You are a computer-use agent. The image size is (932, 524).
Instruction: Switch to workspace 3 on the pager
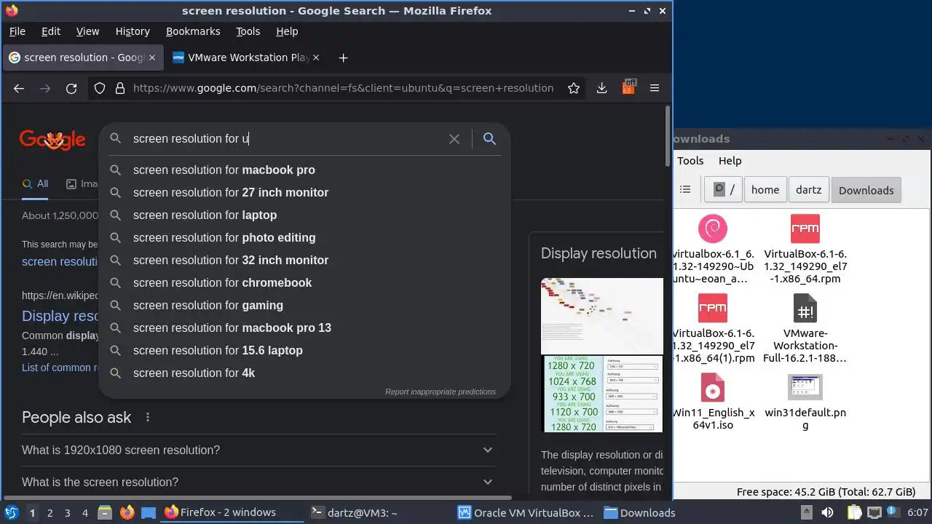(x=67, y=512)
